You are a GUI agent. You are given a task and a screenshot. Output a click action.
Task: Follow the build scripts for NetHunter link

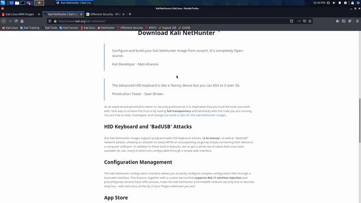click(195, 115)
